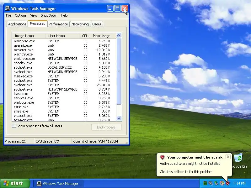251x188 pixels.
Task: Select the smss.exe process row
Action: click(x=64, y=111)
